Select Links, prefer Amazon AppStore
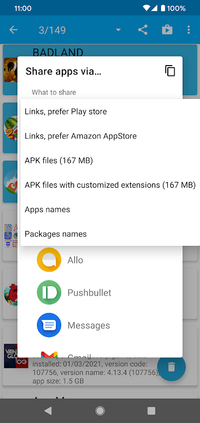Image resolution: width=200 pixels, height=423 pixels. [x=110, y=136]
